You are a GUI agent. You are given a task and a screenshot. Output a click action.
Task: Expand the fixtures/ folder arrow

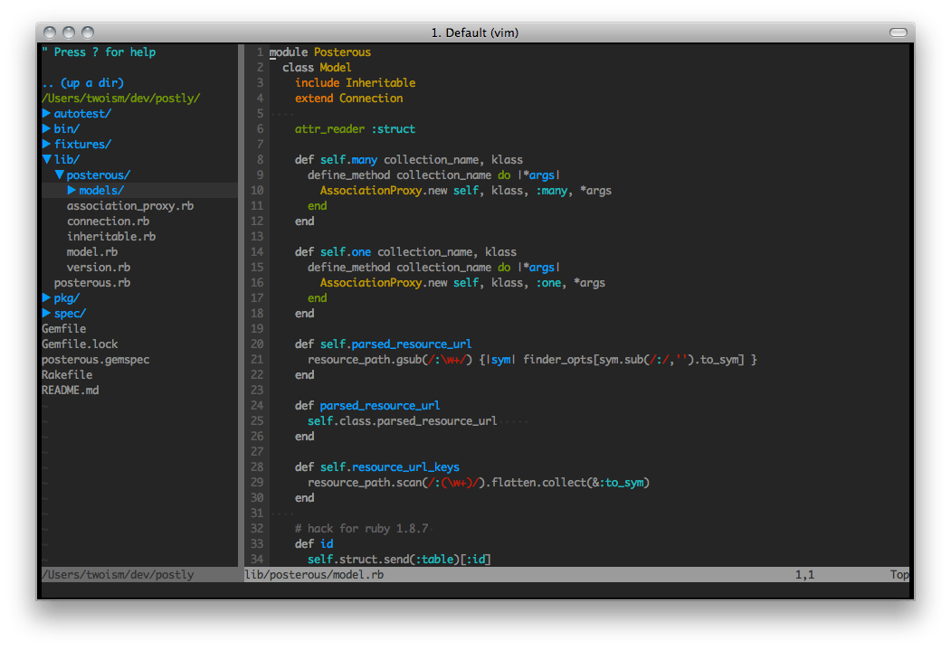tap(46, 144)
